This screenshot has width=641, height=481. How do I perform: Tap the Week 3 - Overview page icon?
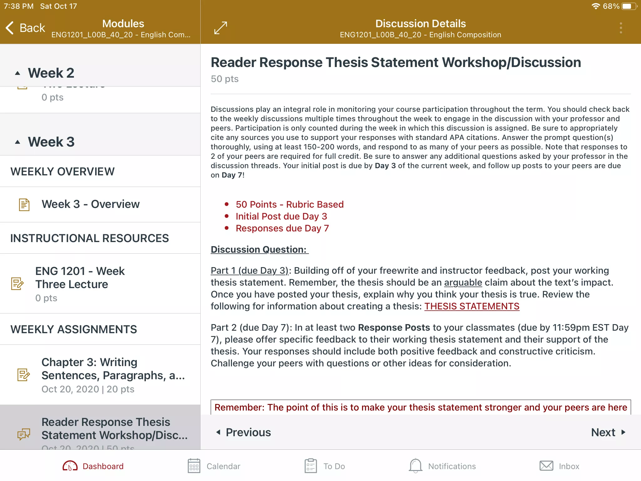click(x=24, y=204)
